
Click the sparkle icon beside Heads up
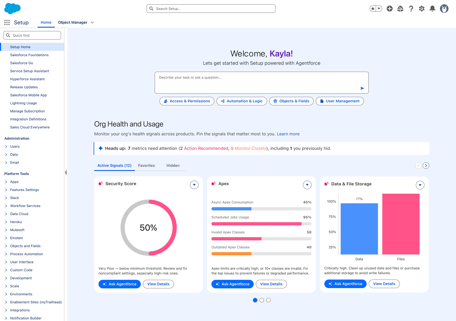(x=101, y=148)
